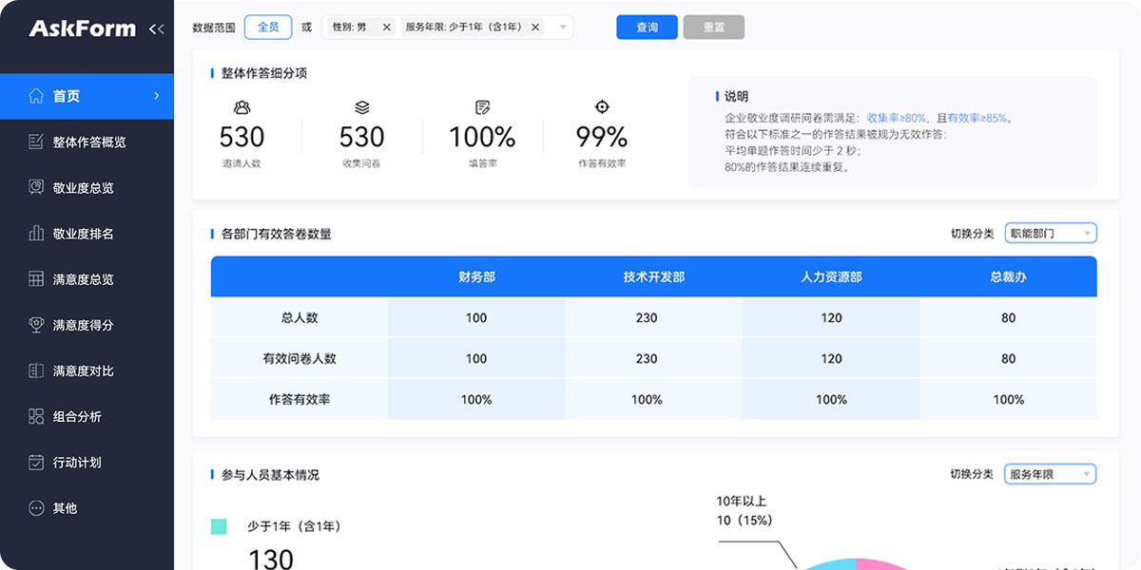Click 技术开发部 column header
1141x570 pixels.
click(x=654, y=276)
